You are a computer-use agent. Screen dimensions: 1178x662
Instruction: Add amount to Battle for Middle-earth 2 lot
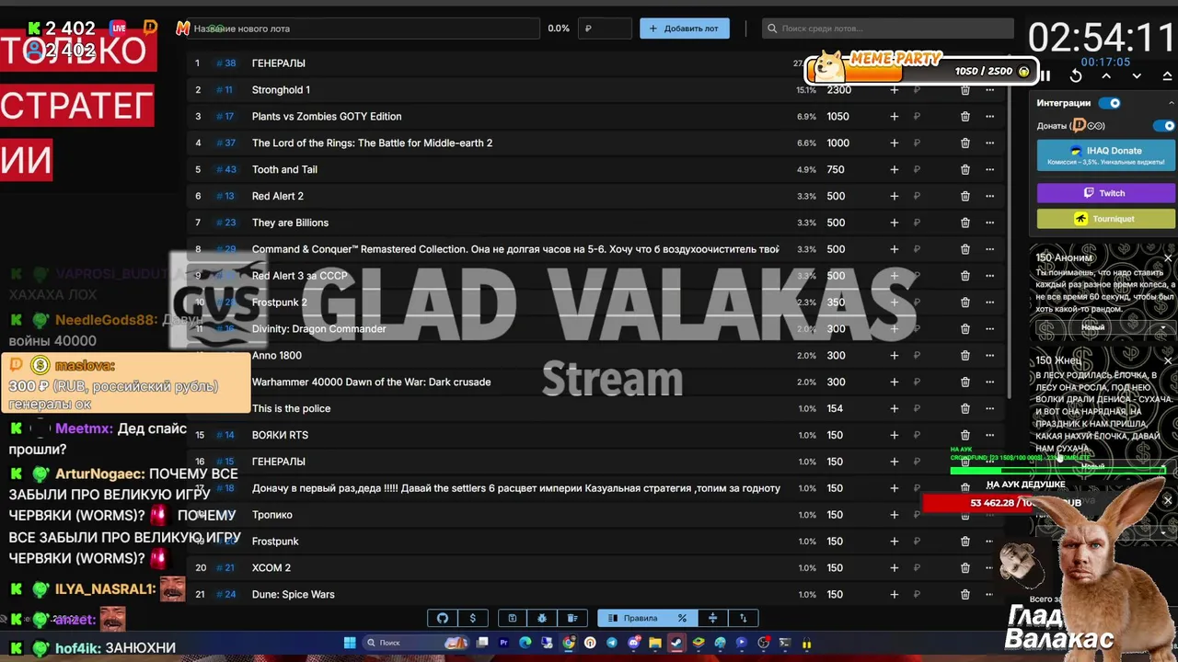894,143
